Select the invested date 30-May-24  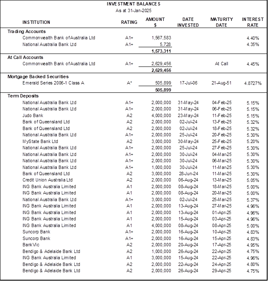point(188,141)
